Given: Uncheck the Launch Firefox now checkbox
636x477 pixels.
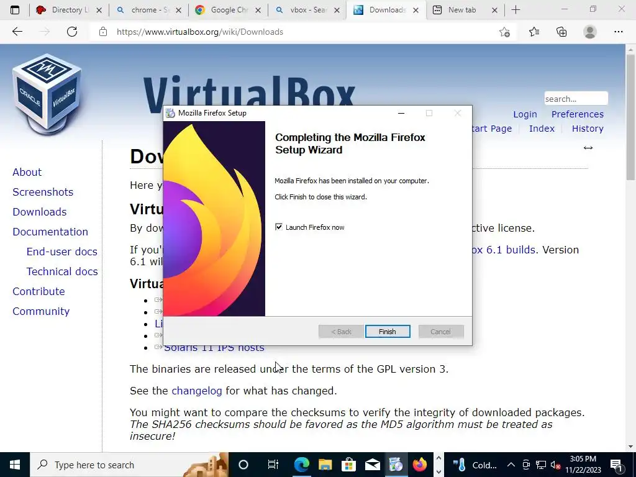Looking at the screenshot, I should (x=279, y=227).
